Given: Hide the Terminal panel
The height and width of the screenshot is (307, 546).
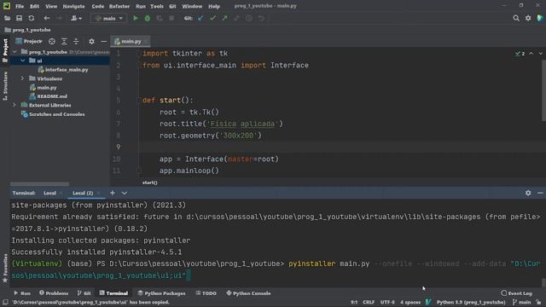Looking at the screenshot, I should 540,193.
